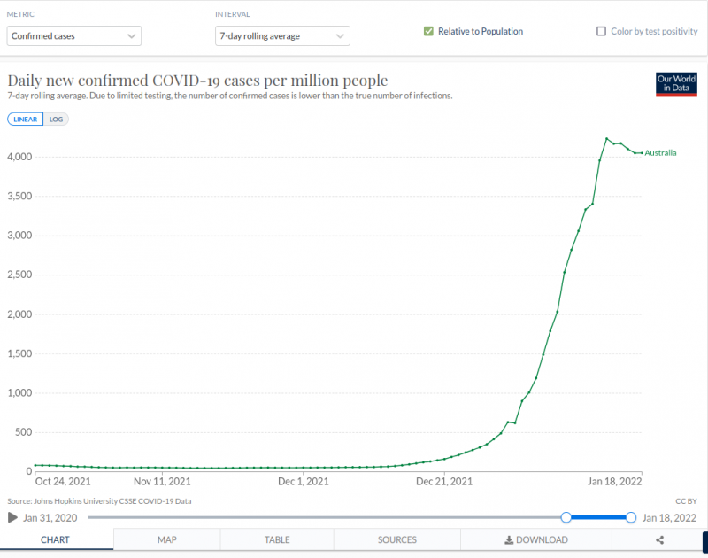The image size is (708, 558).
Task: Click the Our World in Data logo
Action: point(676,84)
